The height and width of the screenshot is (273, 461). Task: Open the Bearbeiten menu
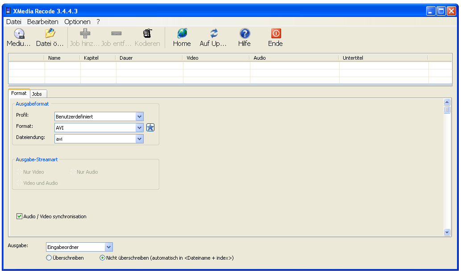click(x=43, y=22)
